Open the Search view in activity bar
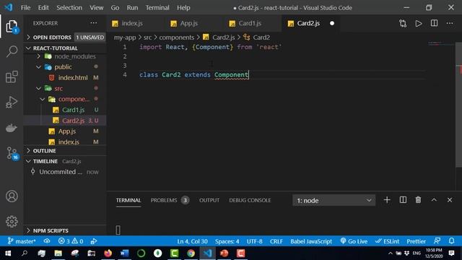The height and width of the screenshot is (260, 462). [12, 51]
